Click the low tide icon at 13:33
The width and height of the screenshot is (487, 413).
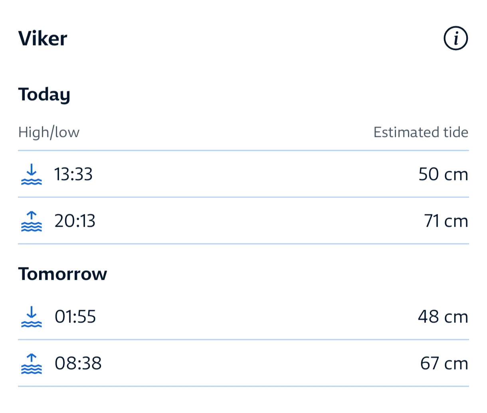pyautogui.click(x=31, y=174)
